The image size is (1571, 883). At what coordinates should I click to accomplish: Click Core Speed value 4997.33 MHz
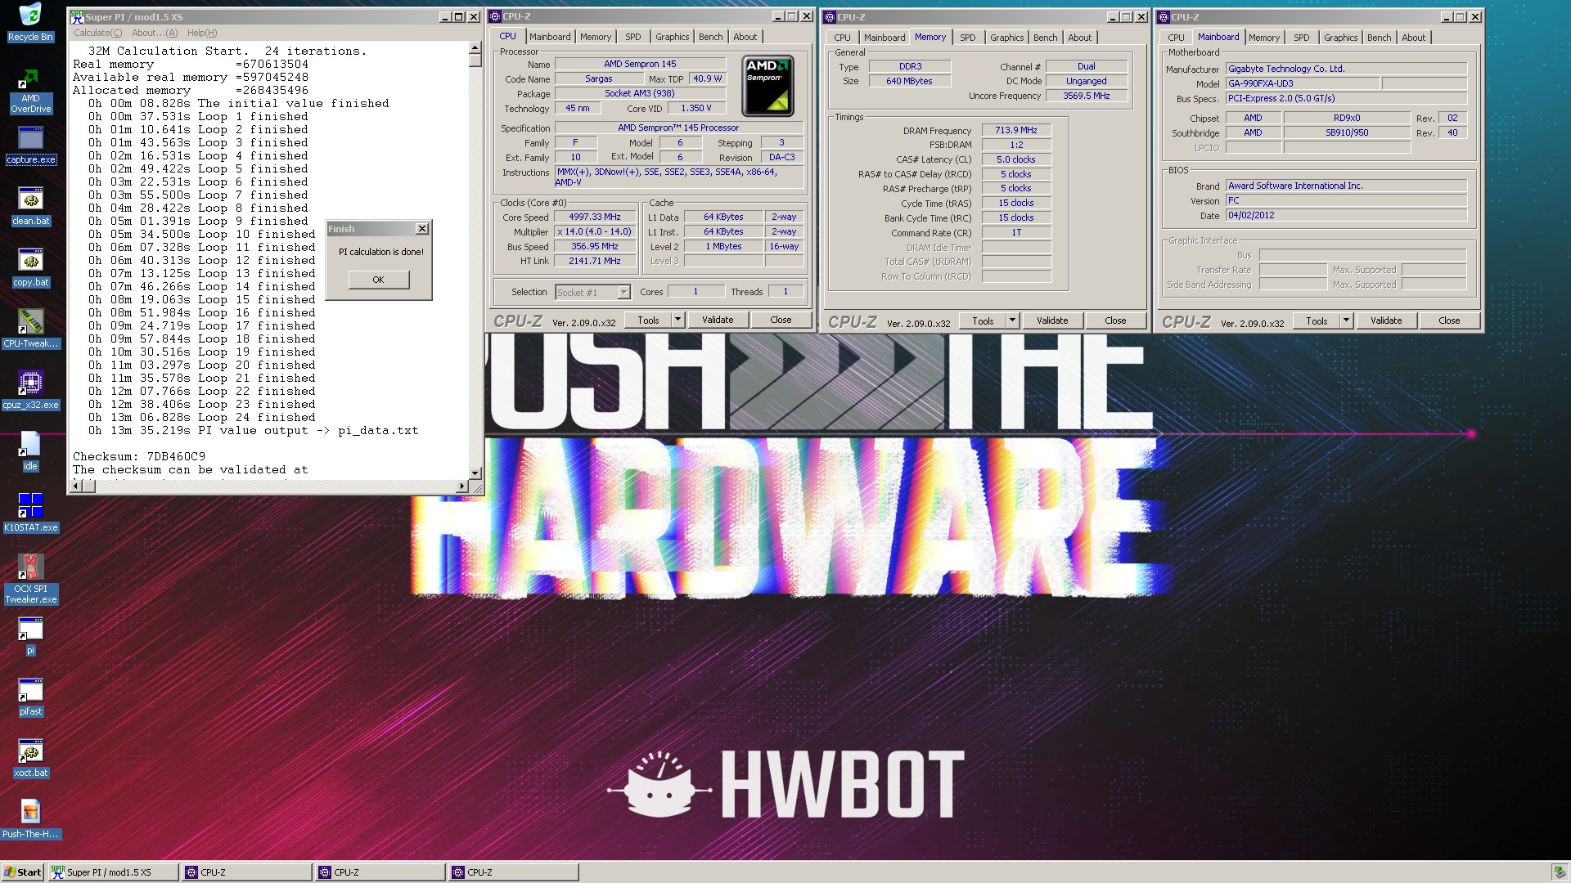pyautogui.click(x=595, y=217)
